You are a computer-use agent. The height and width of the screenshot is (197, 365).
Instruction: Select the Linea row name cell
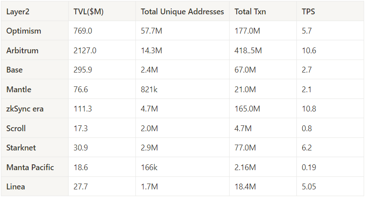point(16,187)
